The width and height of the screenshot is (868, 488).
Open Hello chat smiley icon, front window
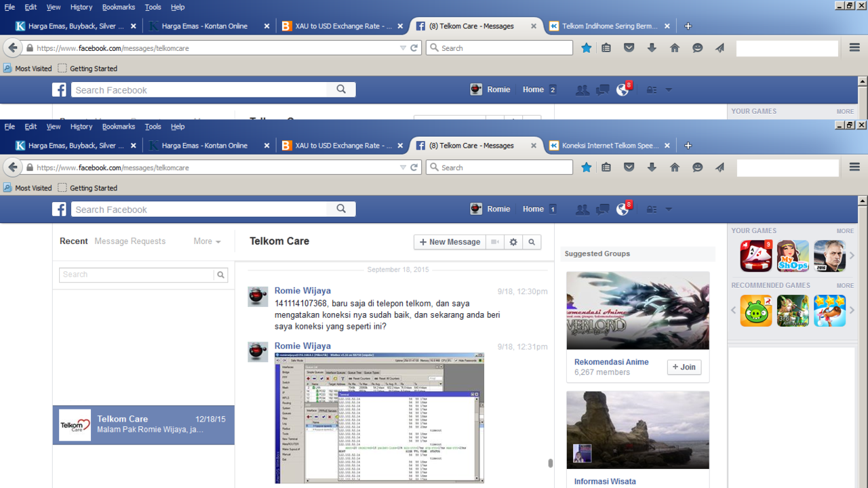697,167
